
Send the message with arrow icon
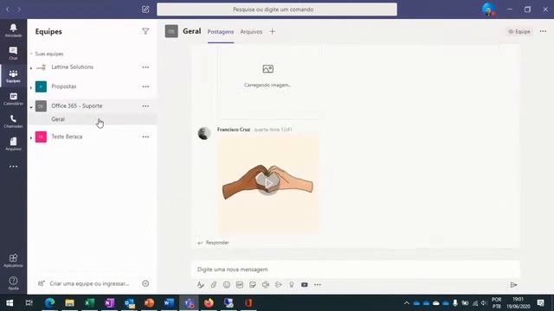pos(513,284)
